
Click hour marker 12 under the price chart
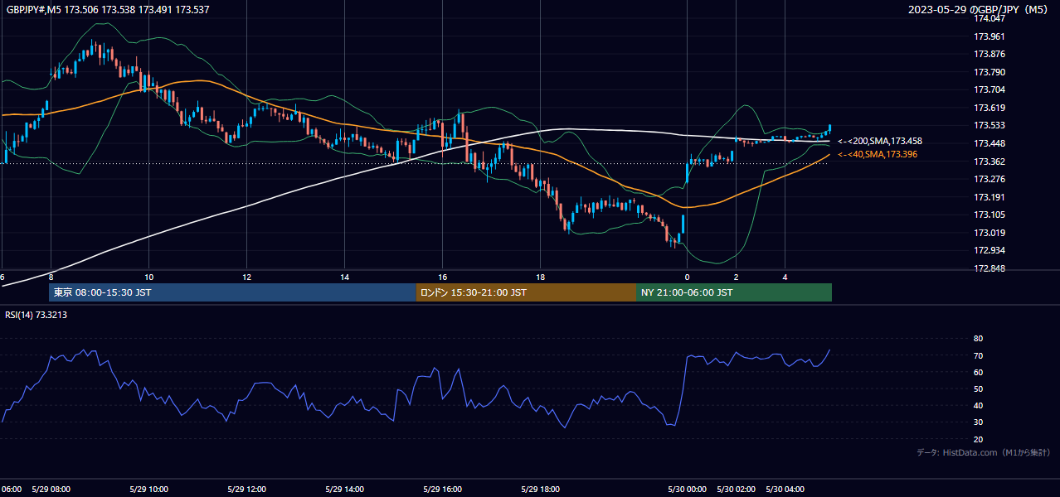click(246, 277)
